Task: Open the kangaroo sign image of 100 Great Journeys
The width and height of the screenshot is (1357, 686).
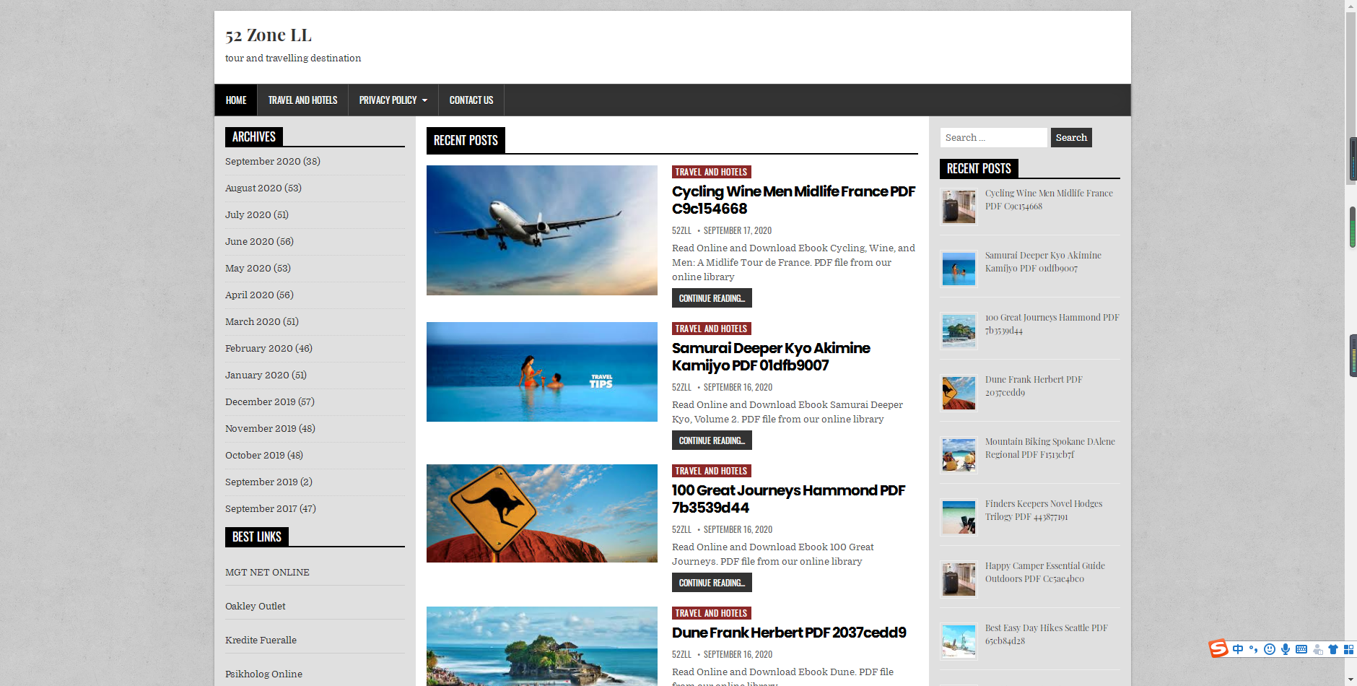Action: (x=542, y=513)
